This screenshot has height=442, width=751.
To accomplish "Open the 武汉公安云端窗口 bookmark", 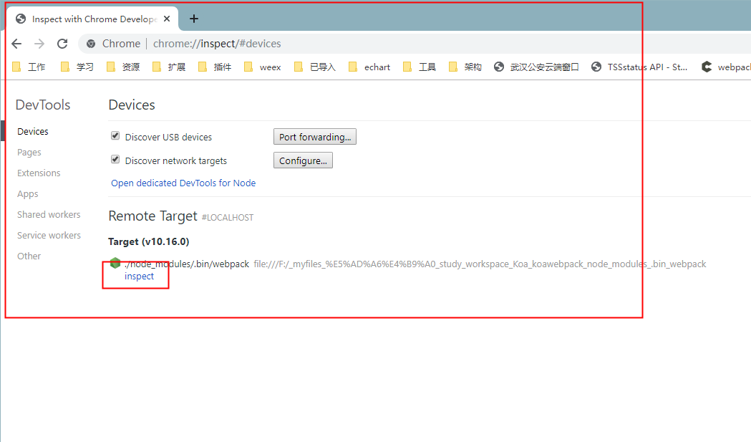I will 536,67.
